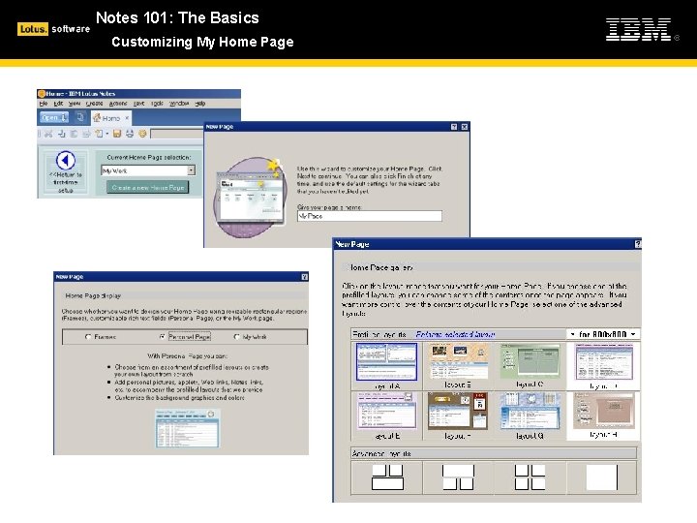Click the IBM logo
The width and height of the screenshot is (697, 523).
pyautogui.click(x=638, y=29)
